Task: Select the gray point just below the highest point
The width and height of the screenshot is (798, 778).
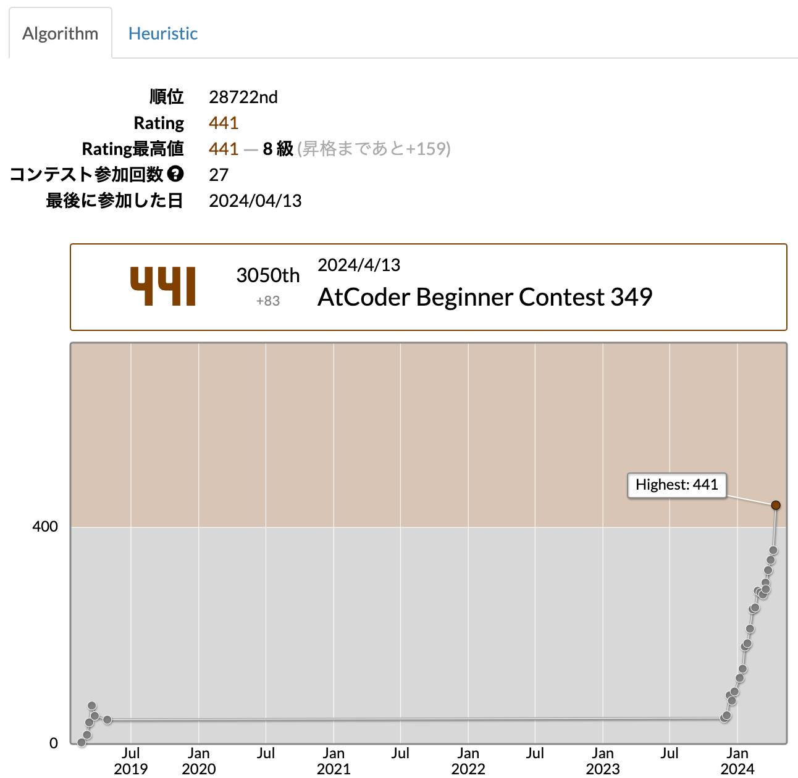Action: click(x=773, y=550)
